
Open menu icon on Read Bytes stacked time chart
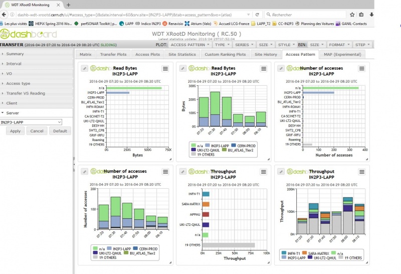[264, 69]
